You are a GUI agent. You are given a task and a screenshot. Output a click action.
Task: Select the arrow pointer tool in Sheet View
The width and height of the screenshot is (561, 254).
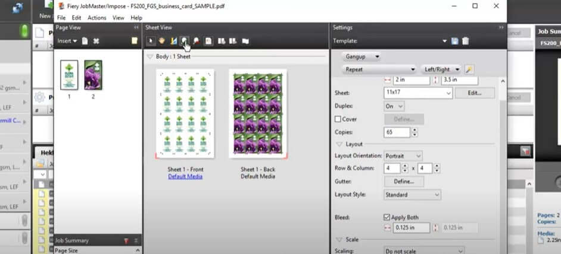151,41
